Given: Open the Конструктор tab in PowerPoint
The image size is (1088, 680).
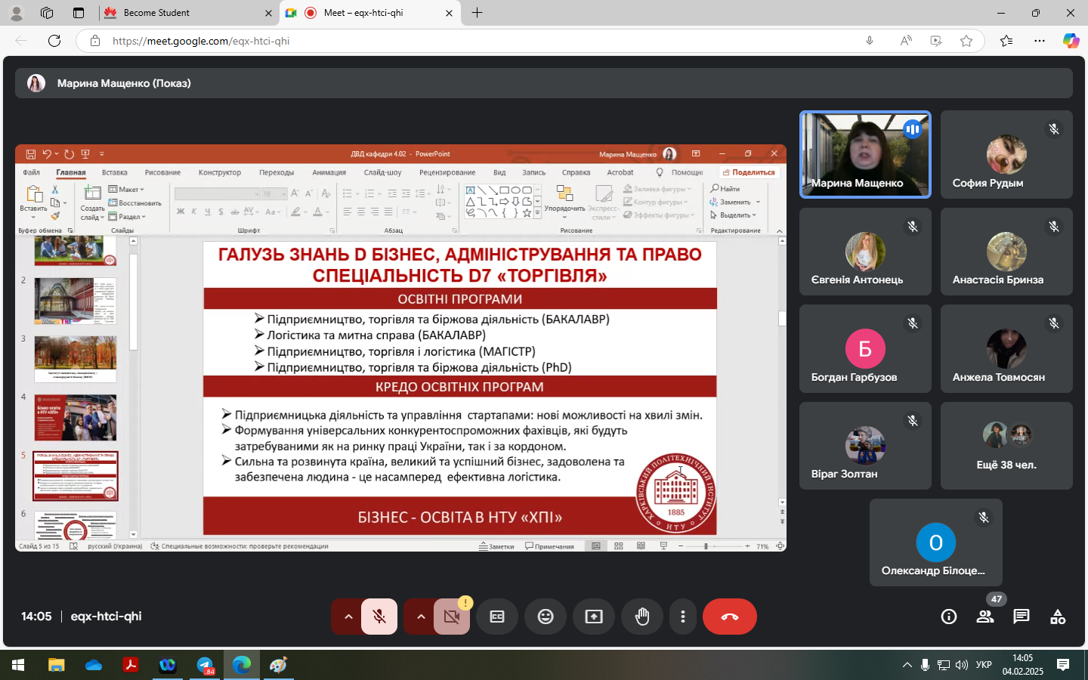Looking at the screenshot, I should (220, 172).
